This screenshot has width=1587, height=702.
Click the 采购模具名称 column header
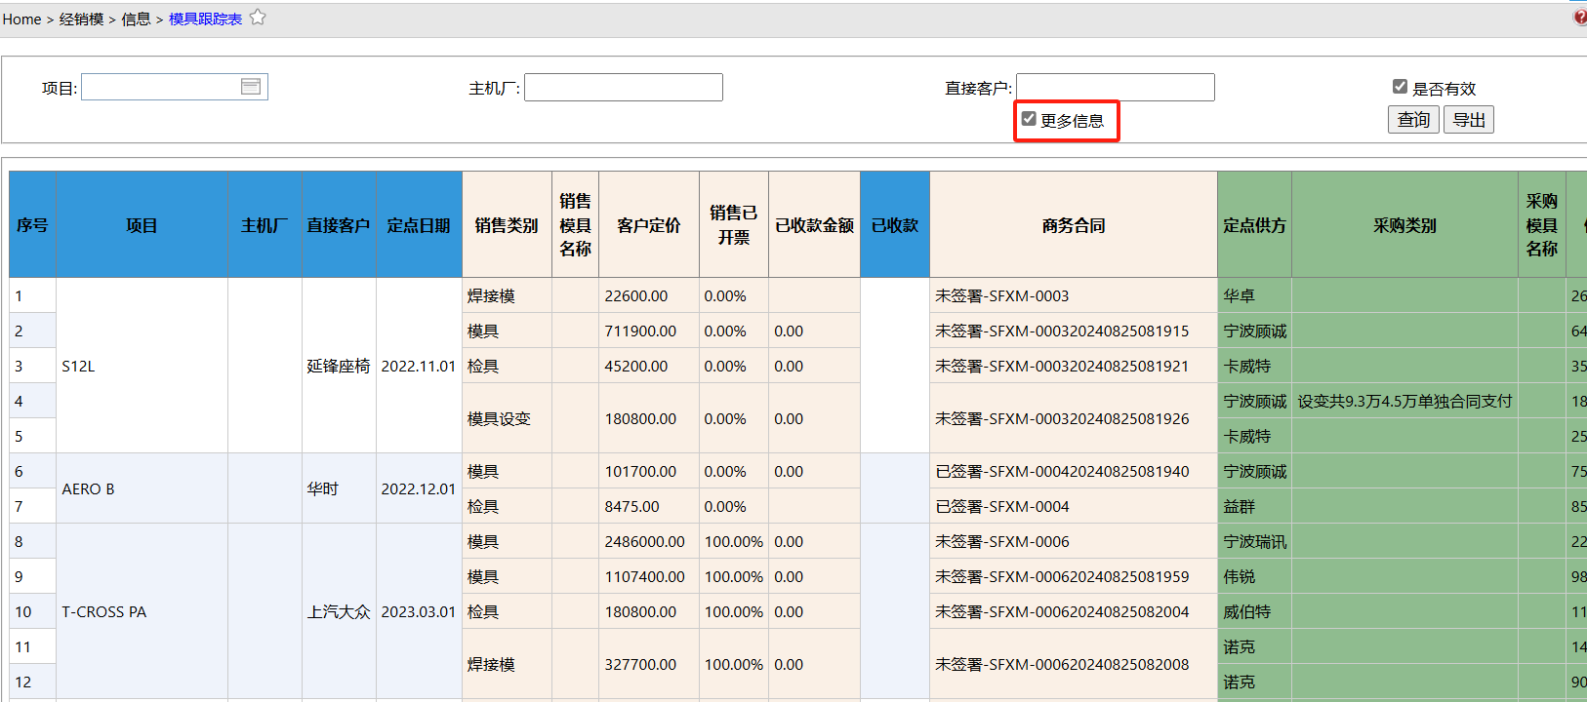tap(1542, 225)
